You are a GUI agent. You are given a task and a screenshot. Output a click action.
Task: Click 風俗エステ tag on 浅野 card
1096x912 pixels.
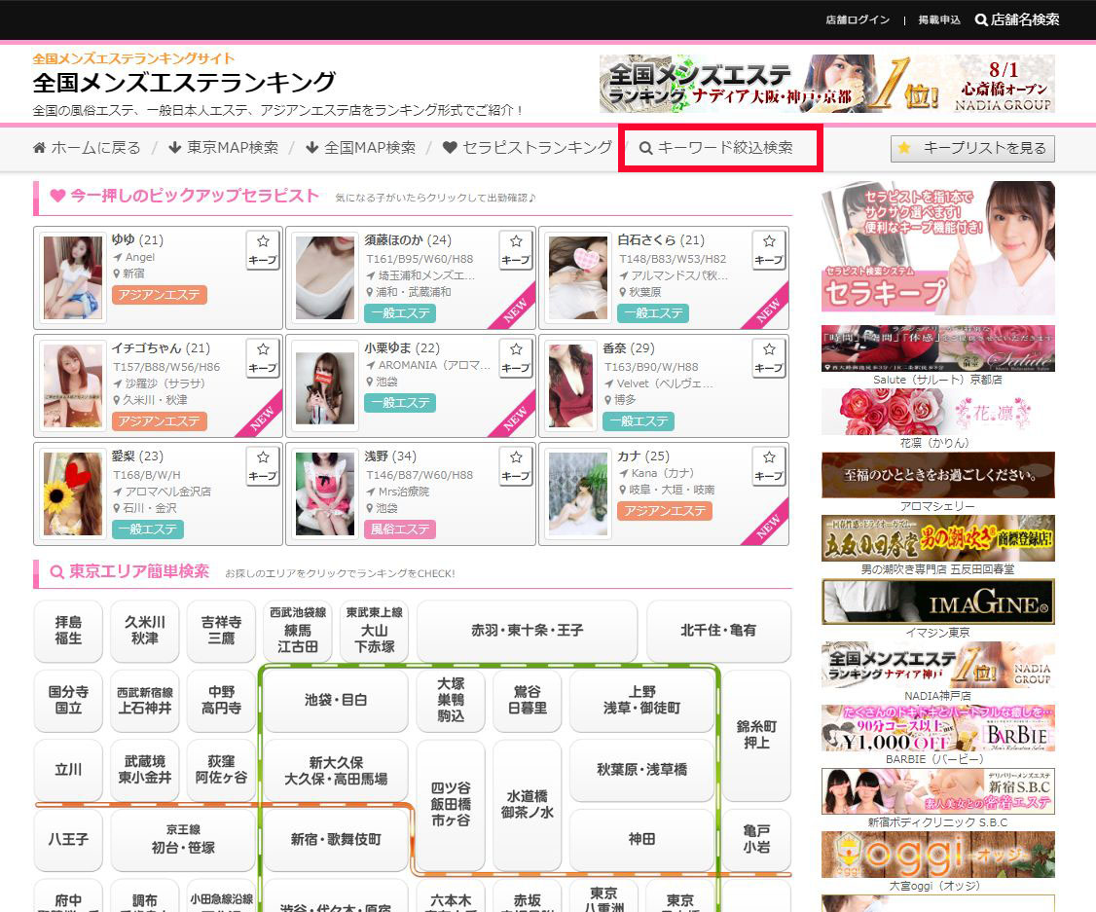click(400, 529)
